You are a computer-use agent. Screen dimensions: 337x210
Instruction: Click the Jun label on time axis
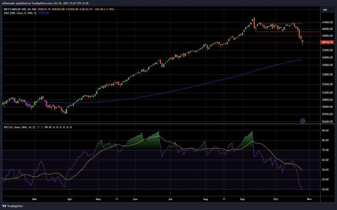click(x=135, y=199)
